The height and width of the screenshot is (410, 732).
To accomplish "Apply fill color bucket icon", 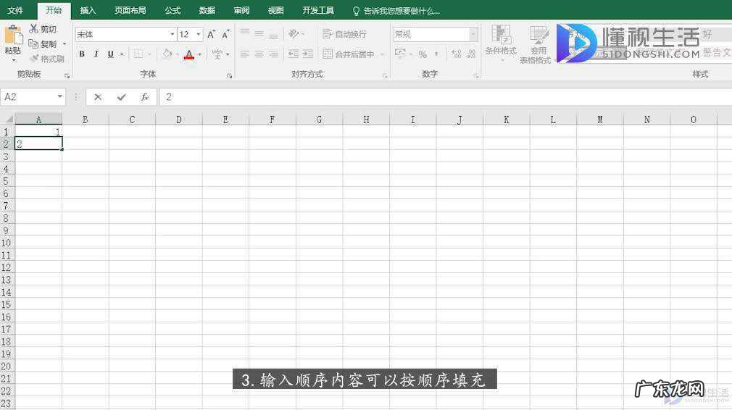I will [x=167, y=54].
